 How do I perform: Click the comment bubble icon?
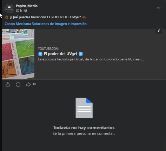pos(18,84)
